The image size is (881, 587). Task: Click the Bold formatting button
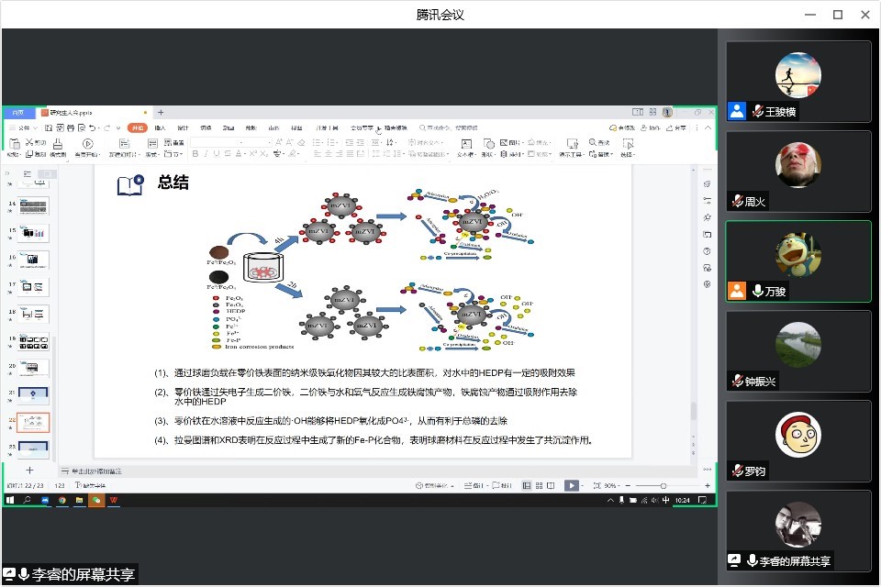click(x=195, y=154)
